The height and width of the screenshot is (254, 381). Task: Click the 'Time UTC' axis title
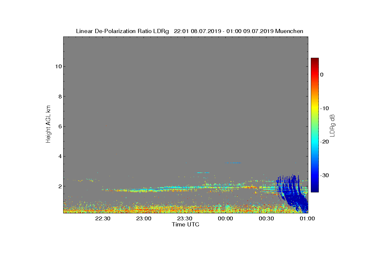[186, 225]
